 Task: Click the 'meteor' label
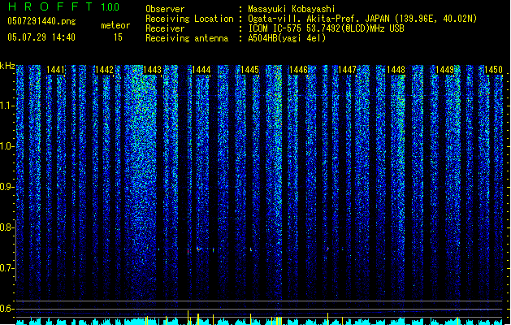[x=115, y=25]
